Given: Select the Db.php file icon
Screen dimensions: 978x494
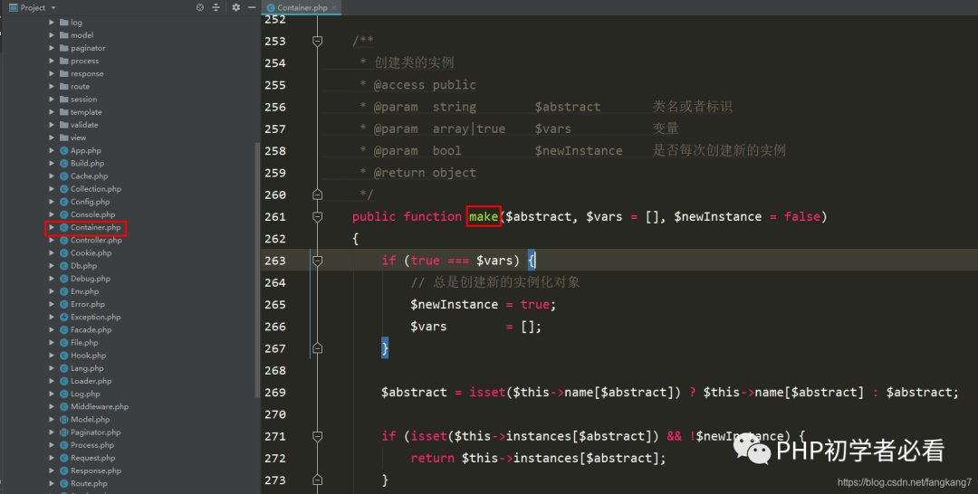Looking at the screenshot, I should (63, 265).
